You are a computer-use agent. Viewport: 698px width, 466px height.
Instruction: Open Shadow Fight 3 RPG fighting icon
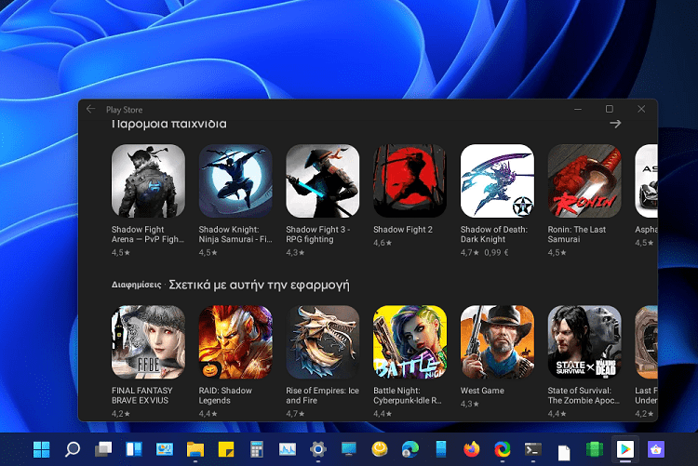[322, 180]
